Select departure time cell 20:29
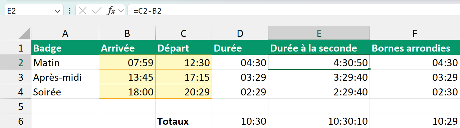Viewport: 460px width, 128px height. coord(184,91)
